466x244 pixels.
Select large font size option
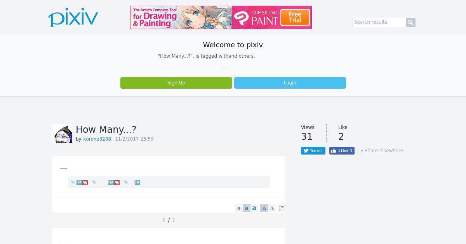point(254,208)
